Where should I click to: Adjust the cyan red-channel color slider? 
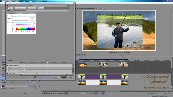[25, 23]
